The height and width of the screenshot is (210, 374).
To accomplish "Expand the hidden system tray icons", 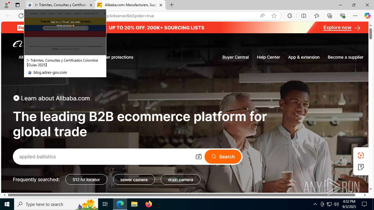I will click(315, 204).
